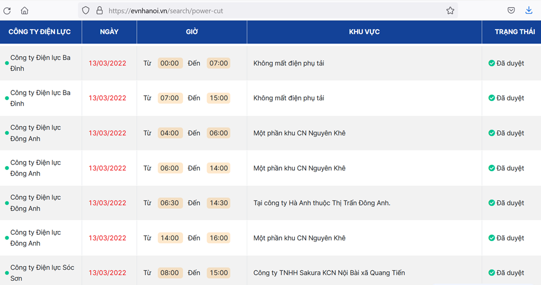
Task: Click Công ty TNHH Sakura area text
Action: pos(329,273)
